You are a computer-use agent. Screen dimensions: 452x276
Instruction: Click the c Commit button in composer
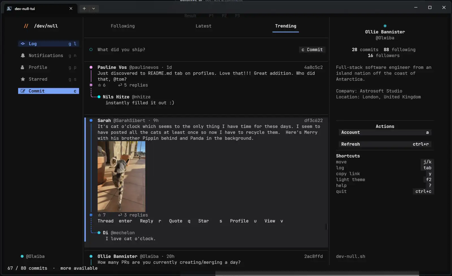tap(312, 50)
